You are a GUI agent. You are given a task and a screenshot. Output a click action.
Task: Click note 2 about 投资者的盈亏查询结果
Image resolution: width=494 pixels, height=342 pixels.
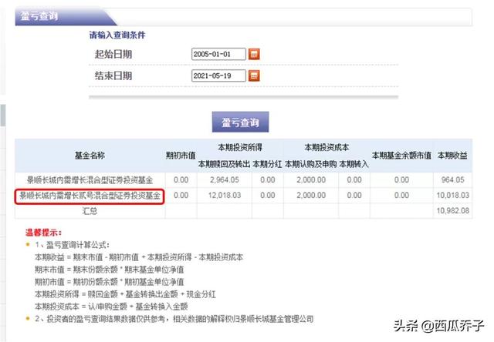[174, 319]
